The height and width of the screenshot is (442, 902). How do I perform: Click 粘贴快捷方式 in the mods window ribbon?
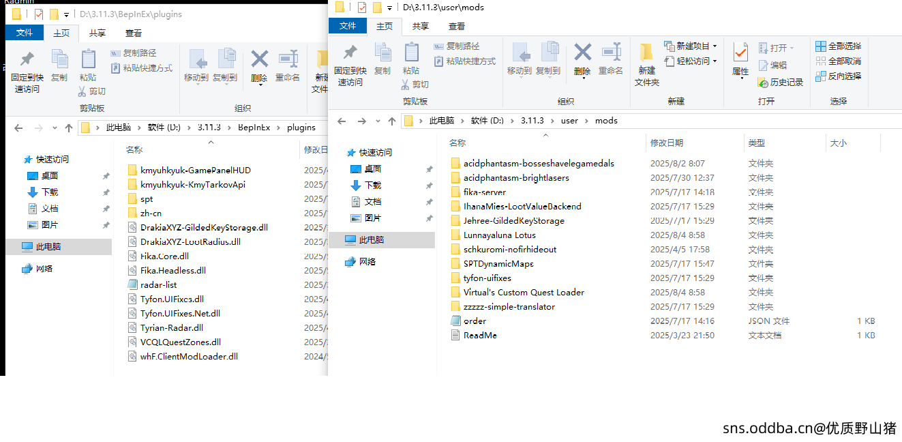pos(465,61)
